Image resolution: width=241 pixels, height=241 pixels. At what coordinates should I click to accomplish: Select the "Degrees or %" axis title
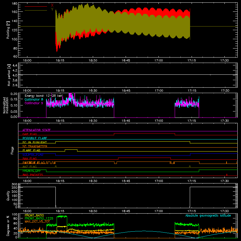tap(8, 226)
